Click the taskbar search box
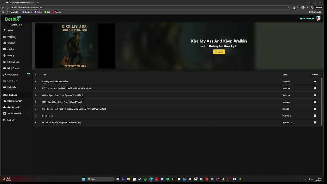 [x=101, y=179]
